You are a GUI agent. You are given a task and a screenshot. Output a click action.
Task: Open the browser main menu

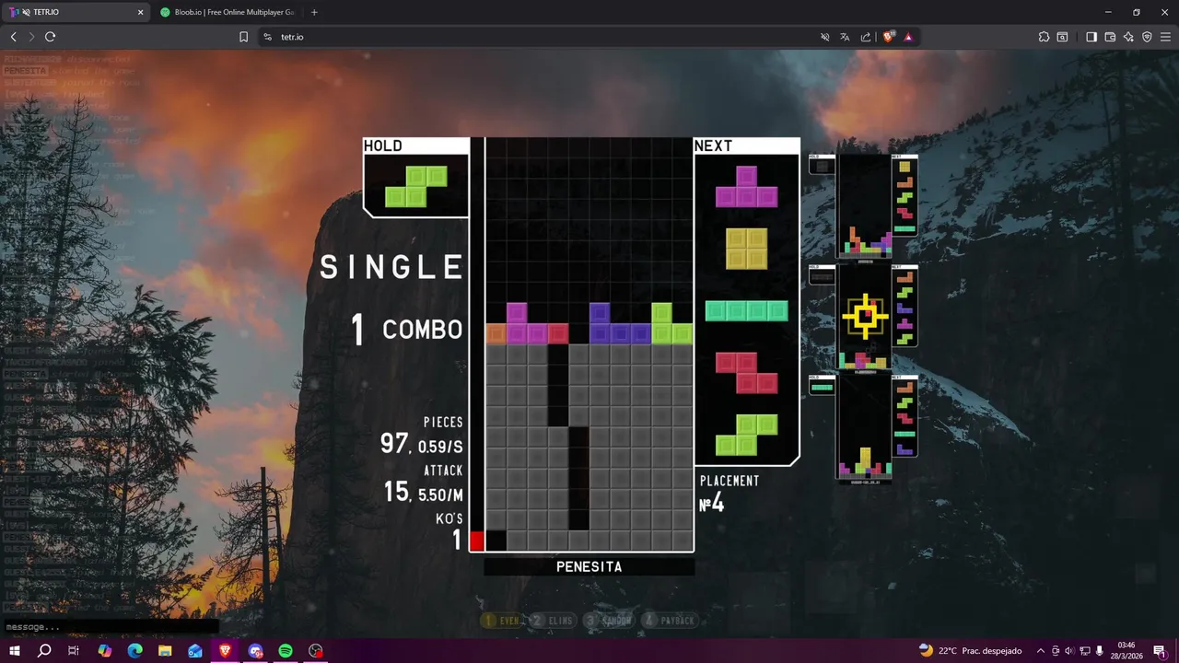pyautogui.click(x=1165, y=37)
